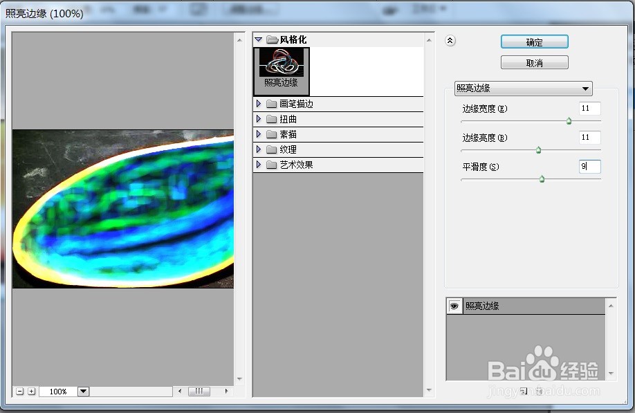635x413 pixels.
Task: Click the 100% zoom level field
Action: (x=58, y=392)
